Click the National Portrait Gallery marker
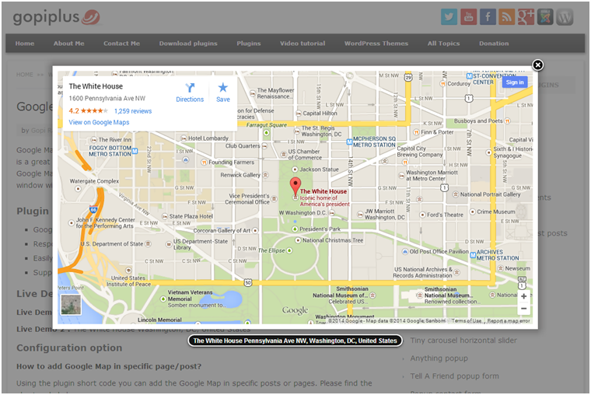Viewport: 591px width, 395px height. point(456,194)
